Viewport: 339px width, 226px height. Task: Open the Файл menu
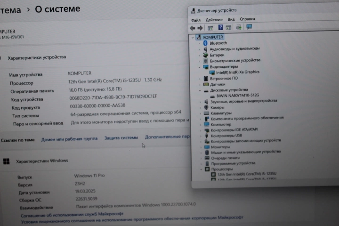(x=196, y=20)
